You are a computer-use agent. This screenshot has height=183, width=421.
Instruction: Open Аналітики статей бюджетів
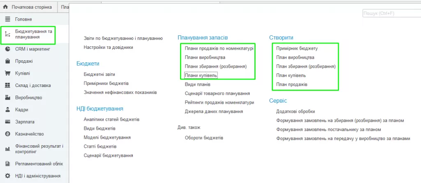point(111,119)
